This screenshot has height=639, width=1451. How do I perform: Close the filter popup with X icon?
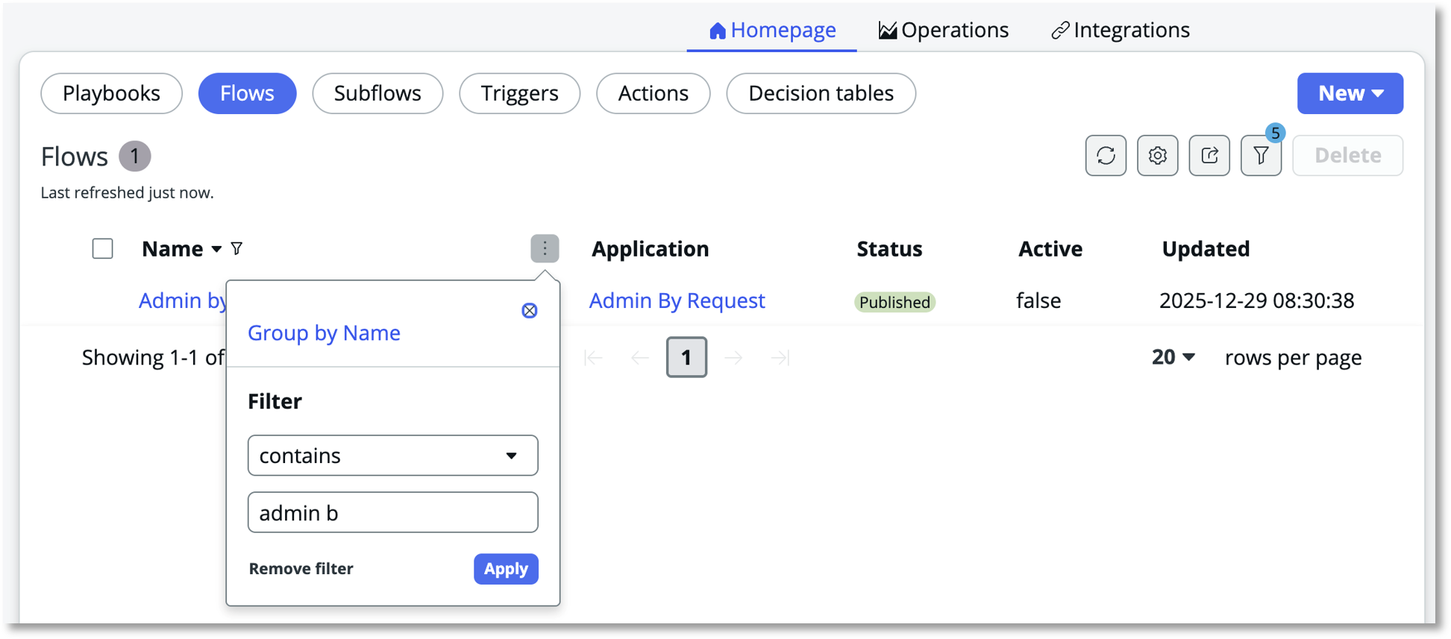(x=529, y=310)
